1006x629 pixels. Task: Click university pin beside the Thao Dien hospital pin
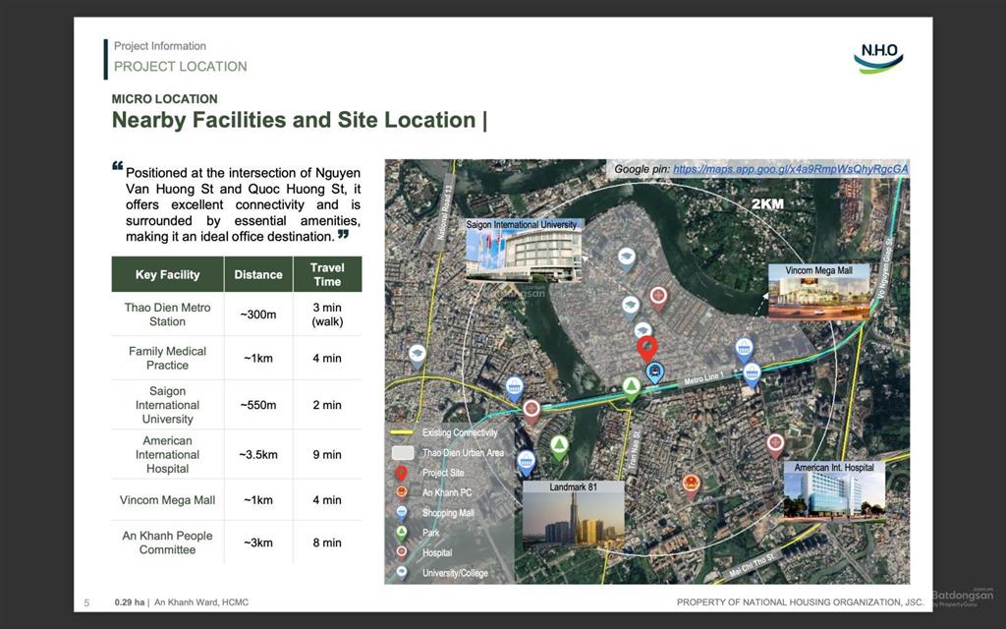[x=632, y=308]
